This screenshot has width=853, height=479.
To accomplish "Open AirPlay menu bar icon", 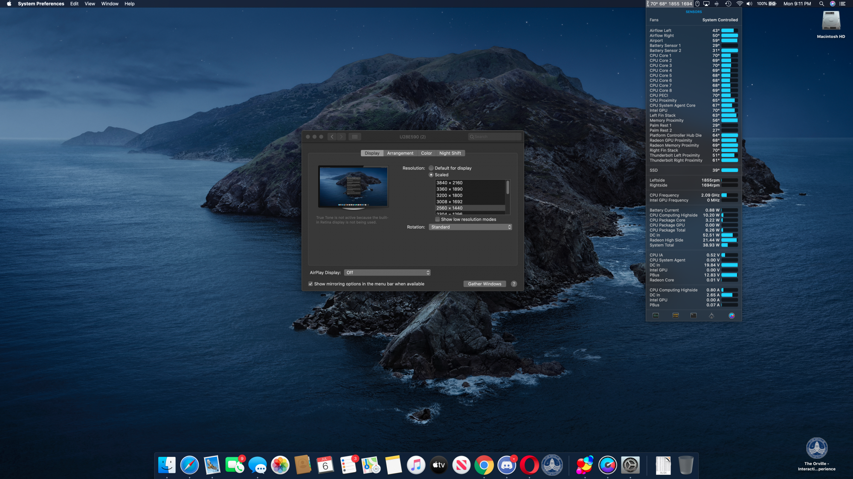I will click(x=707, y=4).
